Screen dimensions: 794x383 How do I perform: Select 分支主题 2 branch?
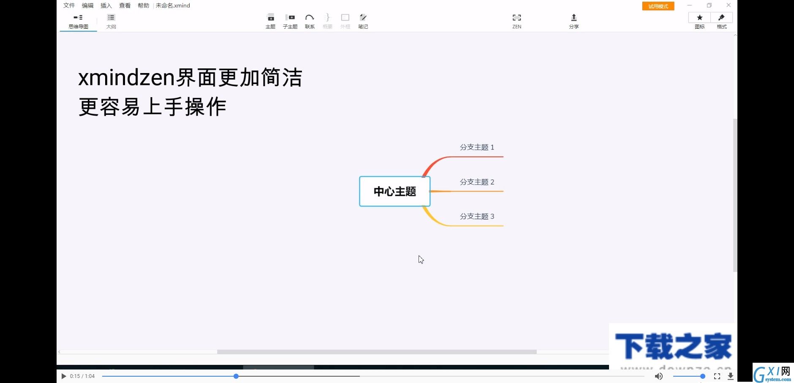[x=477, y=182]
